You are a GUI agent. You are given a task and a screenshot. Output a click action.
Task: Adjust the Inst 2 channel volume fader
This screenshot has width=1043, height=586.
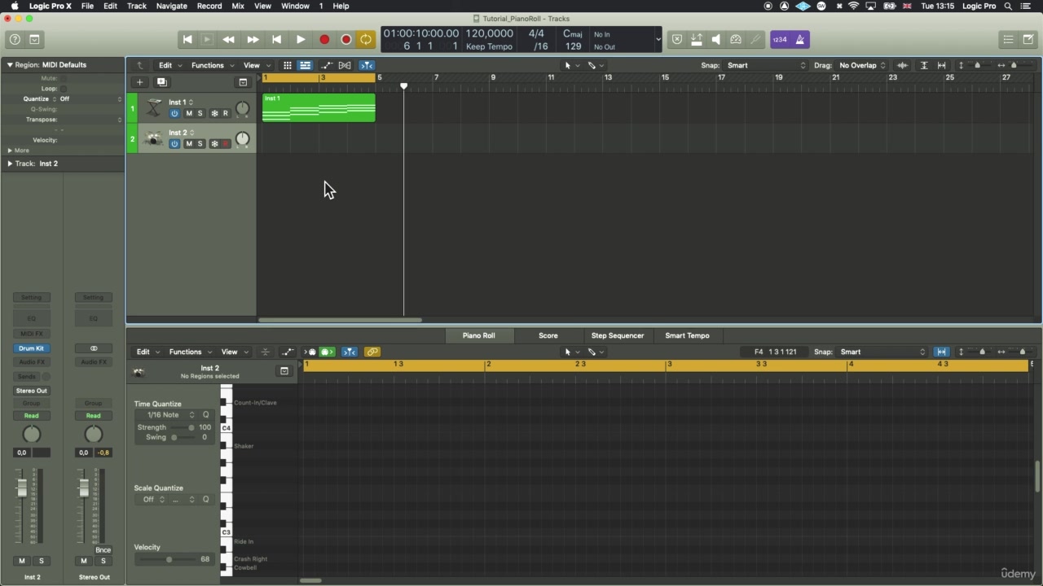(22, 488)
